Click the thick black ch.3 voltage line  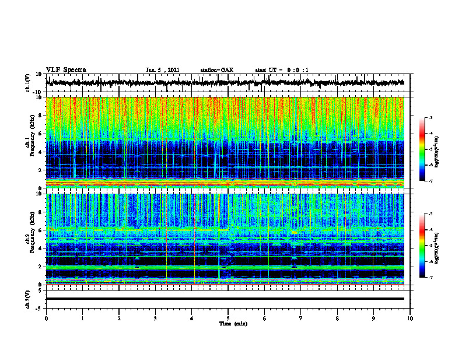225,299
